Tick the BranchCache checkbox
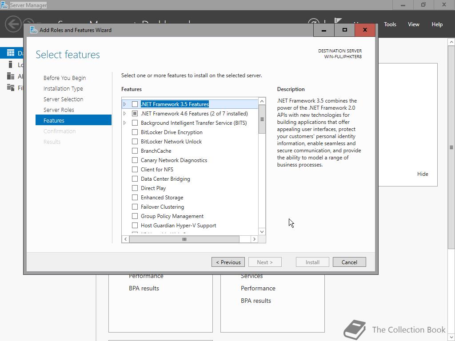The image size is (455, 341). tap(135, 151)
